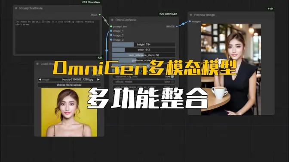Click the guidance_scale slider
This screenshot has height=162, width=289.
point(144,60)
